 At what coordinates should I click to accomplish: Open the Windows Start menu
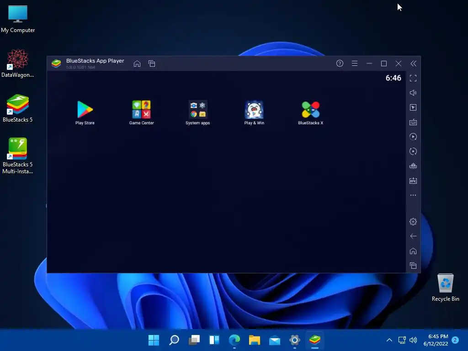(154, 340)
